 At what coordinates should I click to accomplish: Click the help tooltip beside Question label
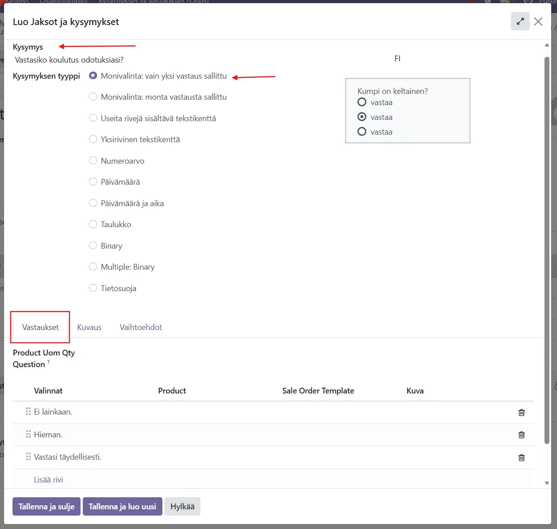(x=48, y=362)
